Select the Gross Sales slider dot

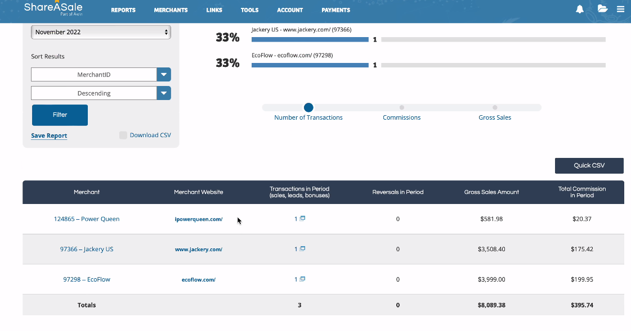click(495, 108)
